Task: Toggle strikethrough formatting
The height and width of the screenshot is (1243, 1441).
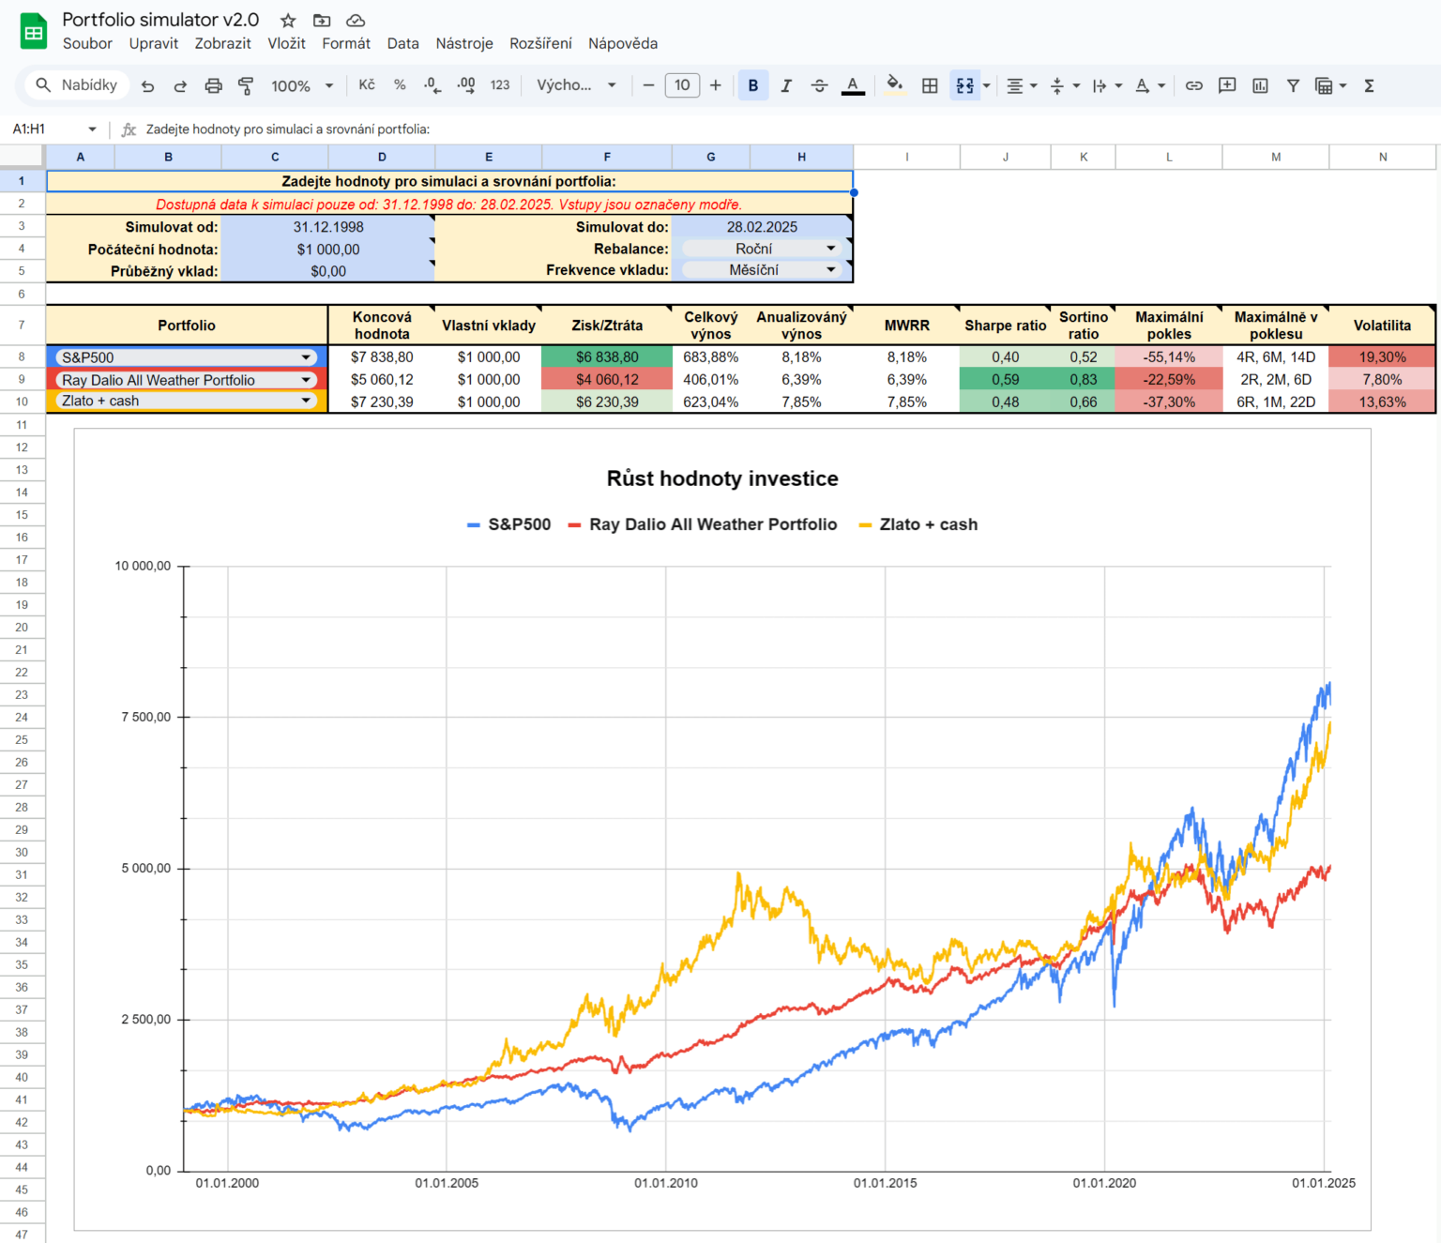Action: (x=820, y=85)
